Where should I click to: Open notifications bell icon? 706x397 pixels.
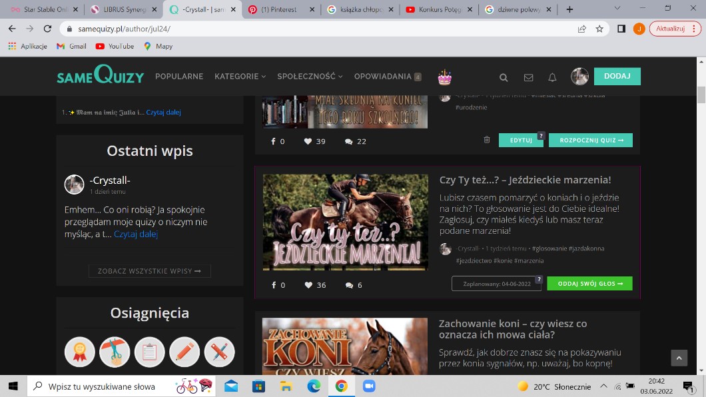point(552,77)
